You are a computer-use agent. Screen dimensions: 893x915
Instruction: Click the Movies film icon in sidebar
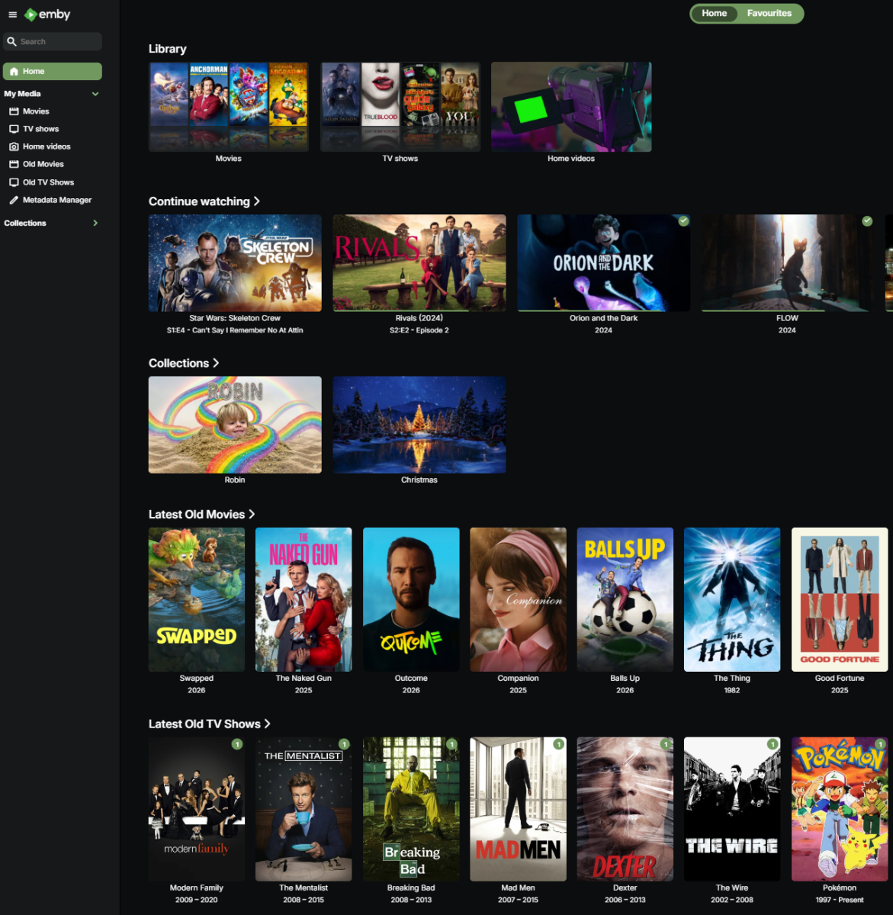pyautogui.click(x=14, y=111)
